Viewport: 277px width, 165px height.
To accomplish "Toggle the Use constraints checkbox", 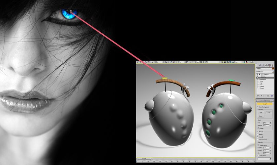I will click(258, 140).
